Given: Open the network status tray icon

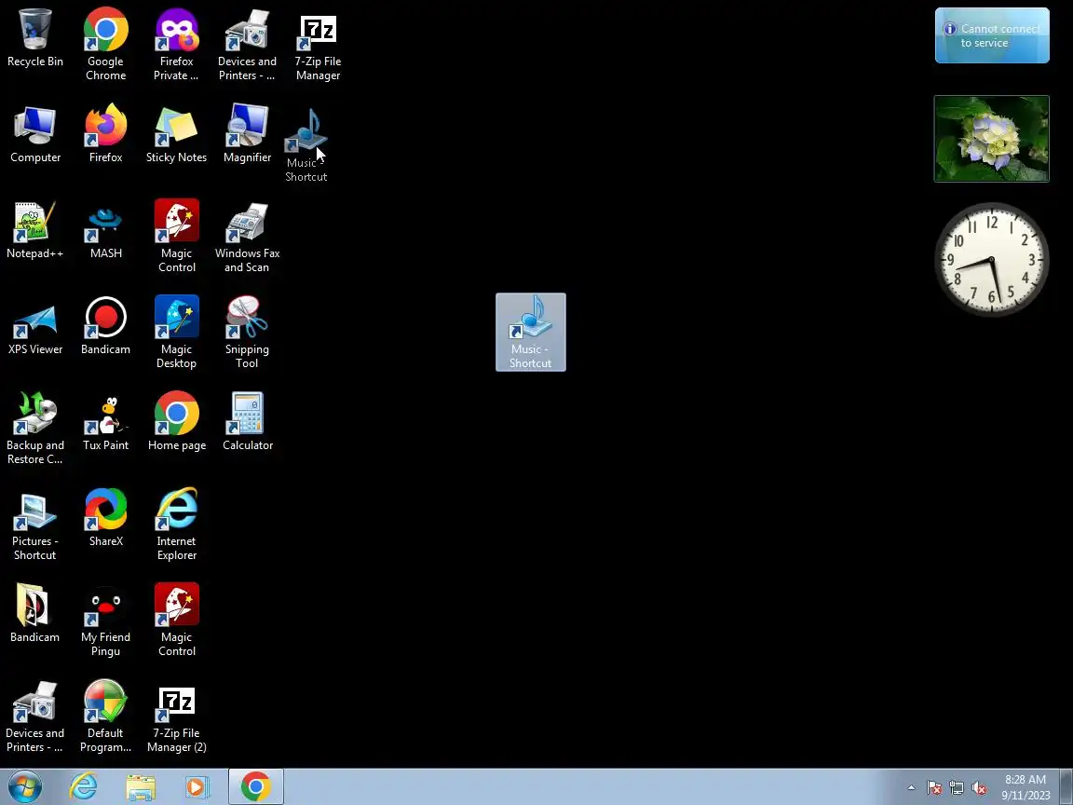Looking at the screenshot, I should (957, 787).
